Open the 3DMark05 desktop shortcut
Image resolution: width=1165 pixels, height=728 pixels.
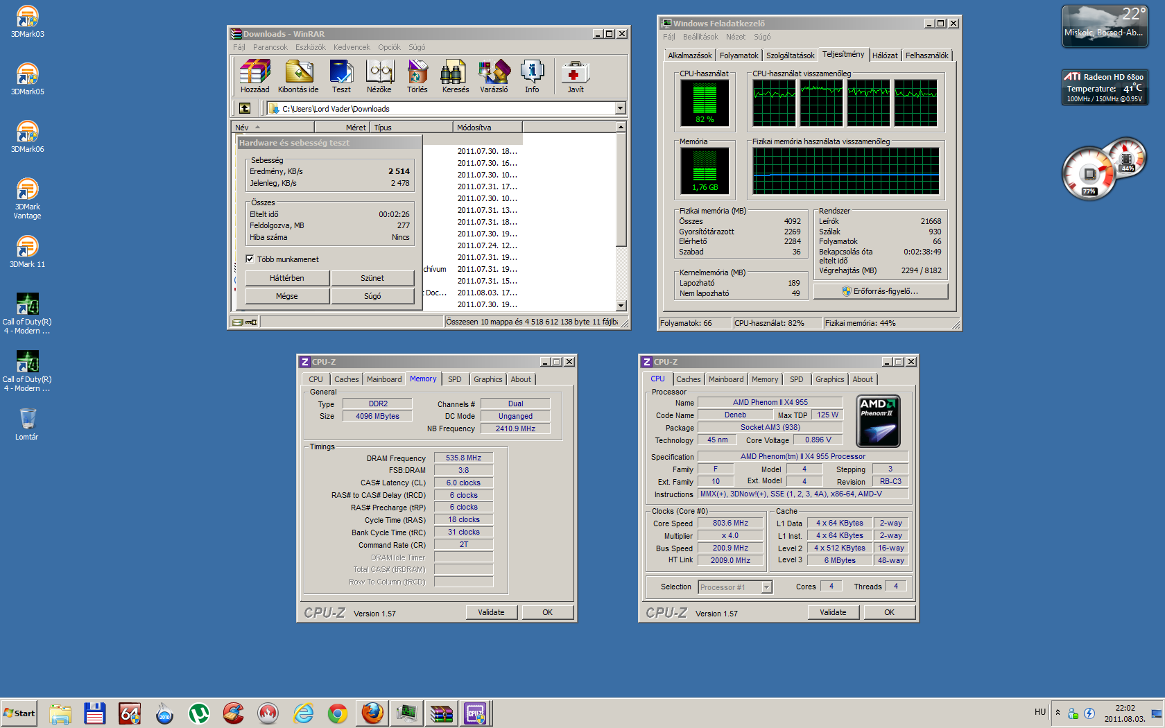(28, 79)
